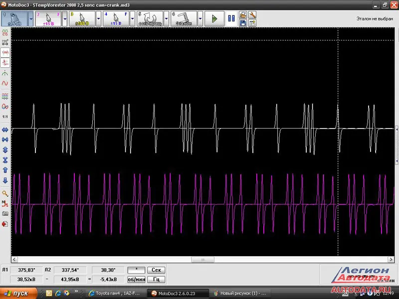This screenshot has height=299, width=399.
Task: Pause the oscillogram capture
Action: 231,18
